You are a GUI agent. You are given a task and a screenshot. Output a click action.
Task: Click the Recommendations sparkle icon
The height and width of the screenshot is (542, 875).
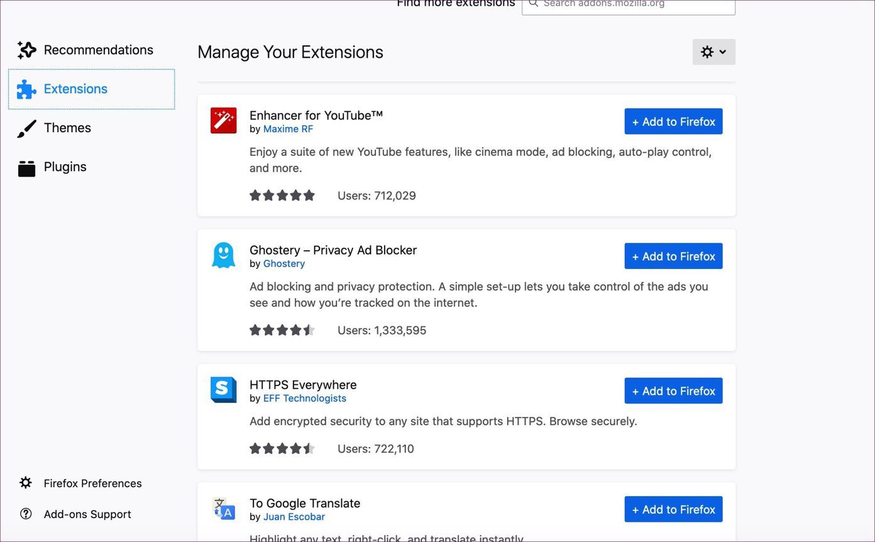(x=26, y=50)
